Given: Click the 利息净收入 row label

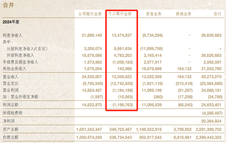Looking at the screenshot, I should [x=13, y=36].
